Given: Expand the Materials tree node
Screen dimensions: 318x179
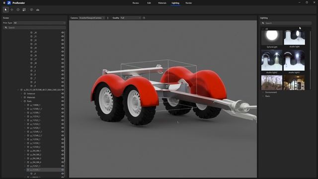Looking at the screenshot, I should (x=22, y=97).
